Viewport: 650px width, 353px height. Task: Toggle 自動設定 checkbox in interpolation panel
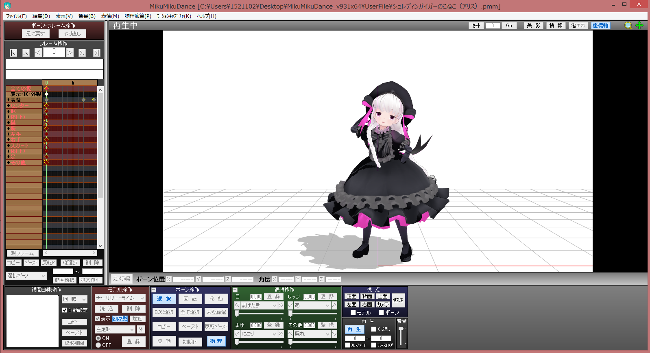point(64,310)
